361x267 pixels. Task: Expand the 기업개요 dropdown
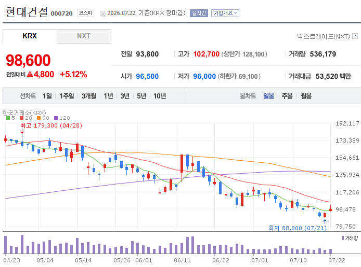225,13
